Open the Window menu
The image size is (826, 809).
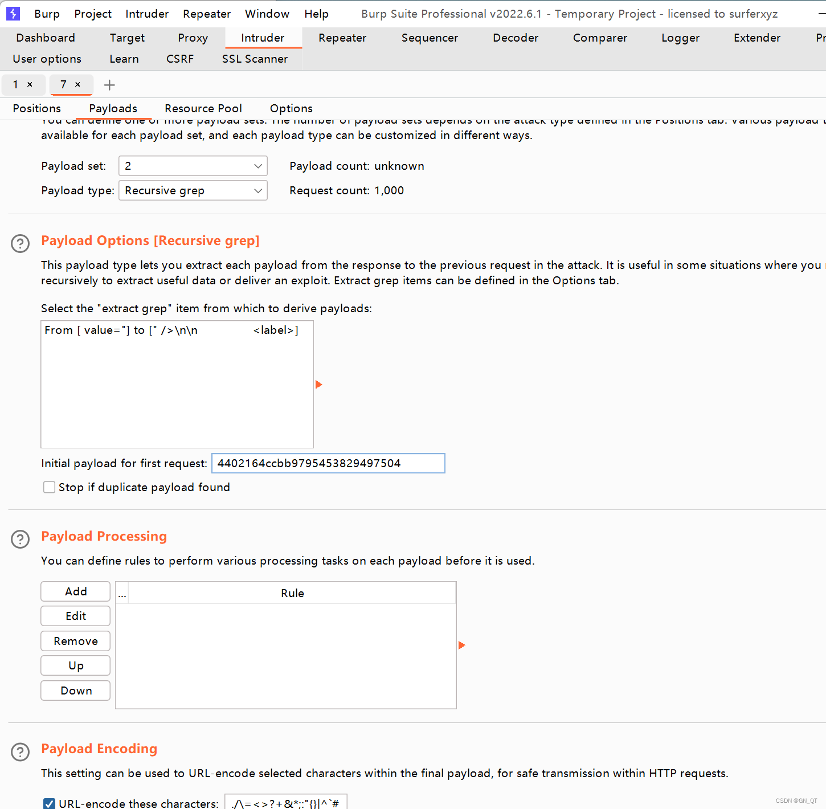(x=267, y=14)
